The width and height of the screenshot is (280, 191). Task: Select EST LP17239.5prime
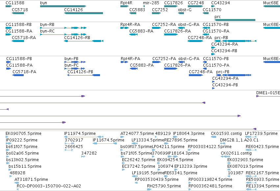click(x=251, y=137)
